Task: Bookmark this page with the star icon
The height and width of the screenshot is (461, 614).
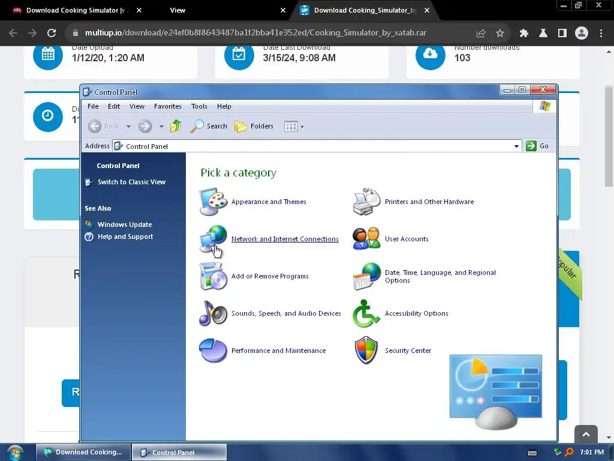Action: point(500,33)
